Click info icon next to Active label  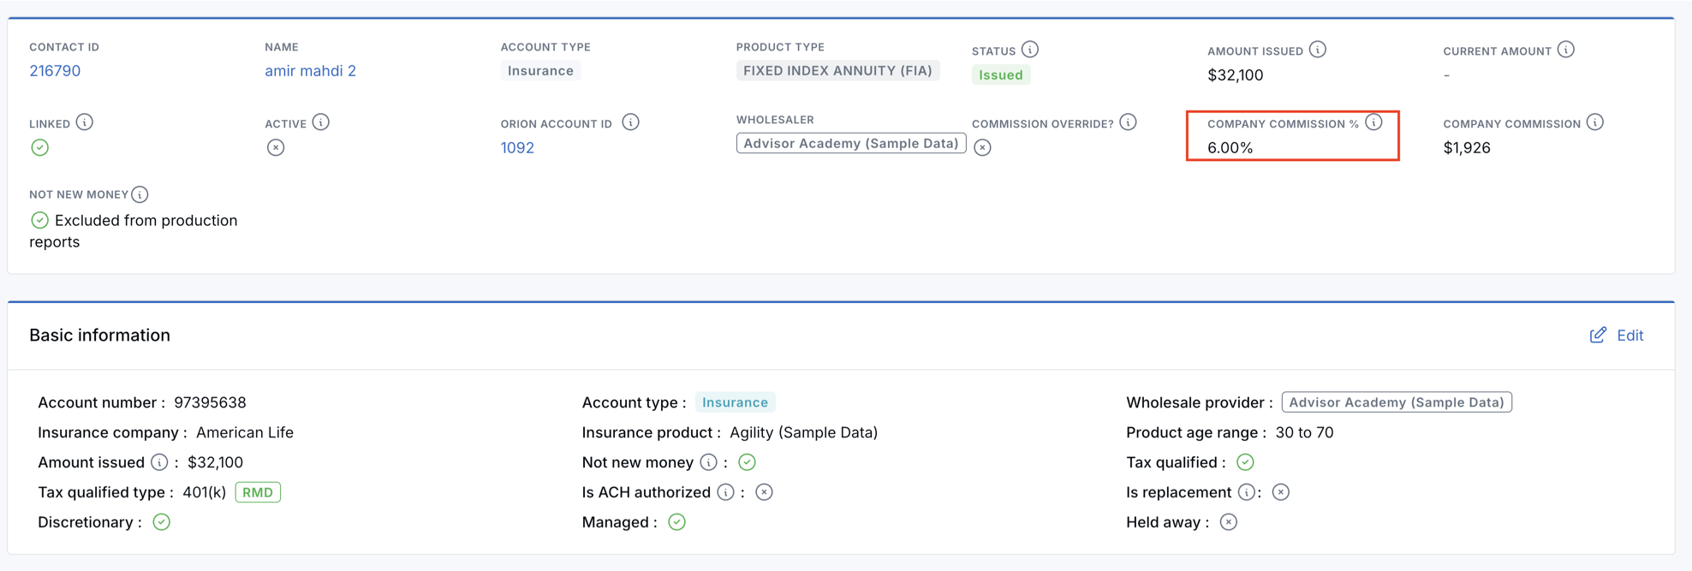tap(321, 122)
